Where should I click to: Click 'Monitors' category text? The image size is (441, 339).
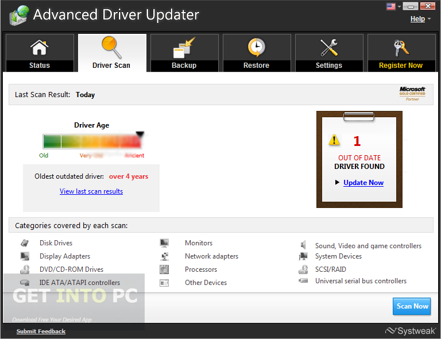(x=199, y=243)
